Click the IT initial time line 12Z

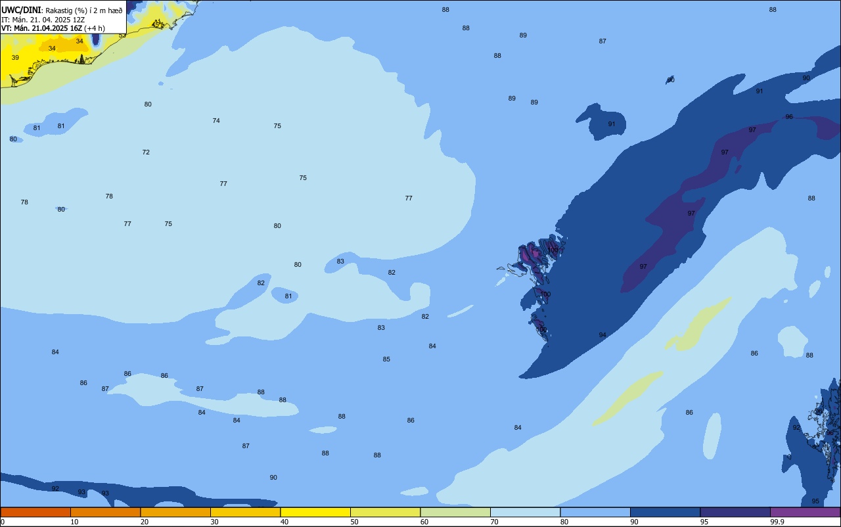coord(43,20)
